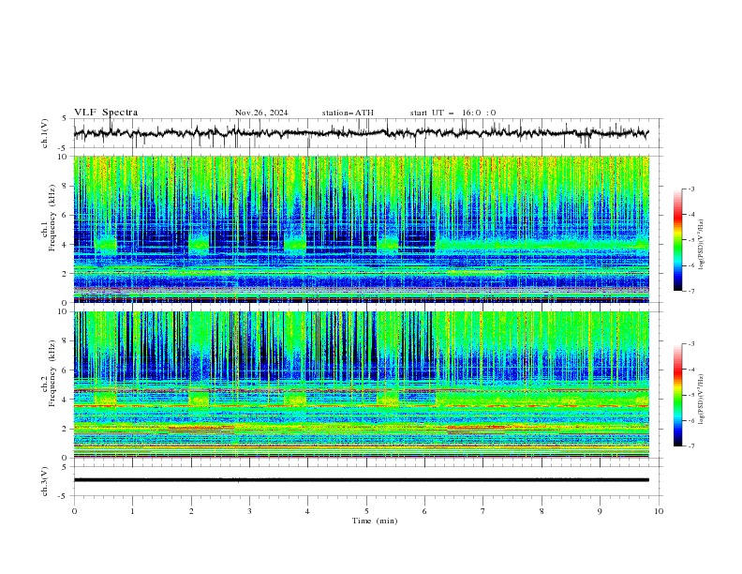The image size is (742, 574).
Task: Click the ch.2 spectrogram panel
Action: pos(361,385)
